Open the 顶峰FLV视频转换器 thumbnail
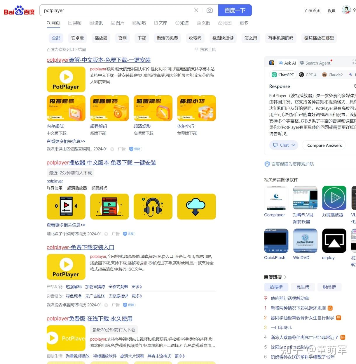356x364 pixels. pos(305,198)
